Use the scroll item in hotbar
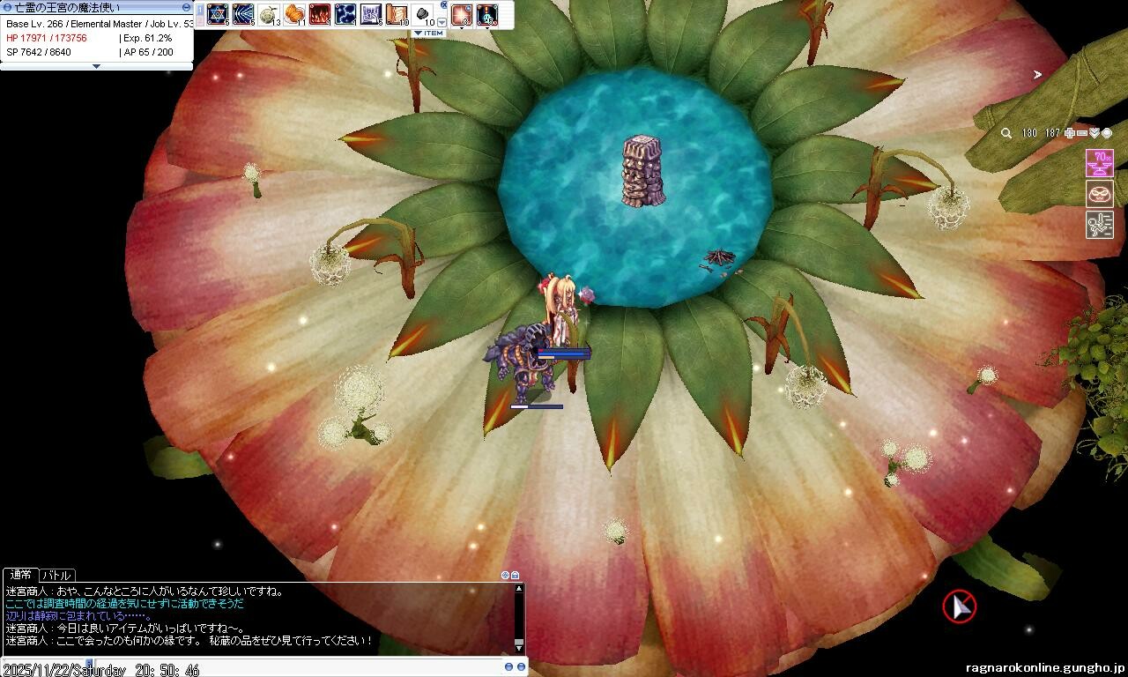The image size is (1128, 677). click(x=396, y=14)
